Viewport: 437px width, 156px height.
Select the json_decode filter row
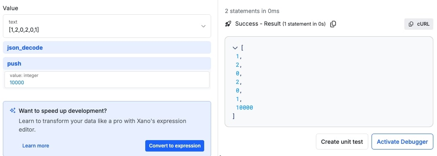107,48
